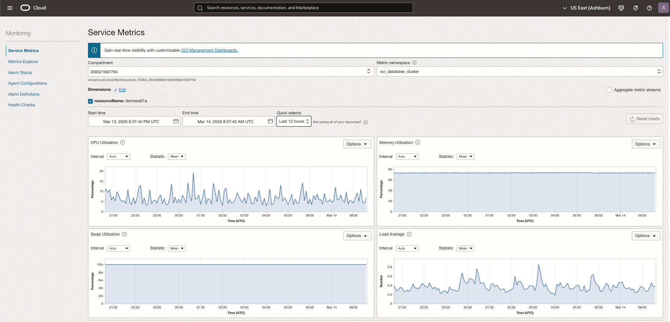Open Alarm Definitions page
Viewport: 670px width, 322px height.
click(23, 94)
